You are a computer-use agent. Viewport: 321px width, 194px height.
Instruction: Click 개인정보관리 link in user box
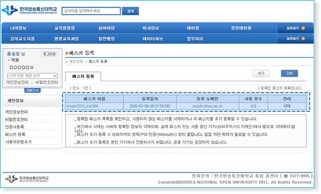[17, 82]
